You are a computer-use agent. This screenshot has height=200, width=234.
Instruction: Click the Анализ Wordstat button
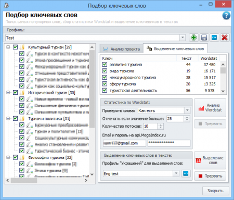tap(210, 108)
